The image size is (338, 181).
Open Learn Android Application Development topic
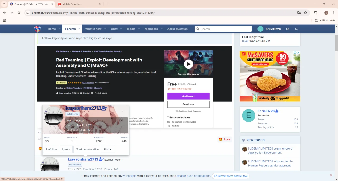click(270, 151)
